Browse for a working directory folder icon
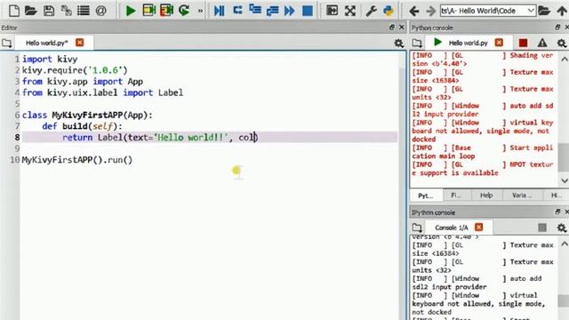Screen dimensions: 569x320 click(544, 11)
